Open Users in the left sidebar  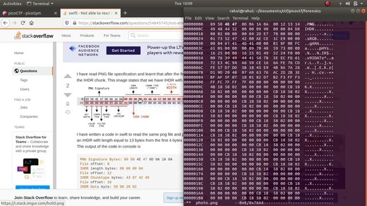tap(25, 89)
